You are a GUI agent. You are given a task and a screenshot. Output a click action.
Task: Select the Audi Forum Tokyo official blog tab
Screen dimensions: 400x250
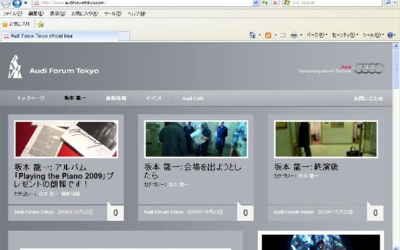(x=60, y=36)
